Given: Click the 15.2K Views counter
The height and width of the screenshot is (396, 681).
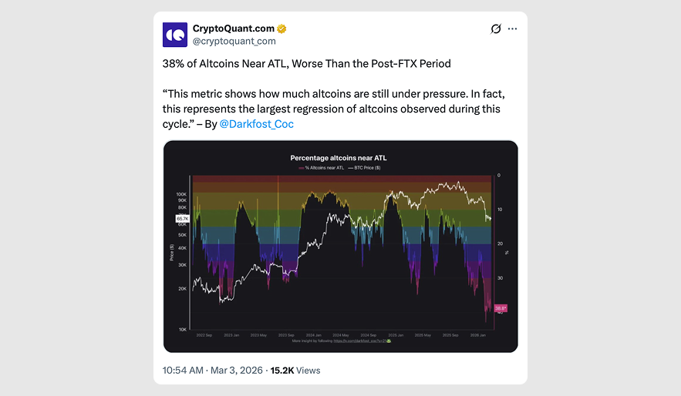Looking at the screenshot, I should pos(295,371).
